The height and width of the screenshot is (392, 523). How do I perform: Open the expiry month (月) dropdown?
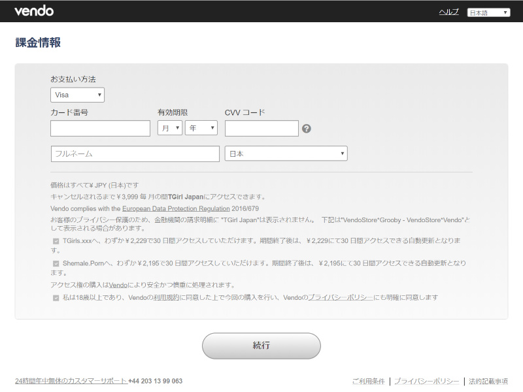[170, 128]
